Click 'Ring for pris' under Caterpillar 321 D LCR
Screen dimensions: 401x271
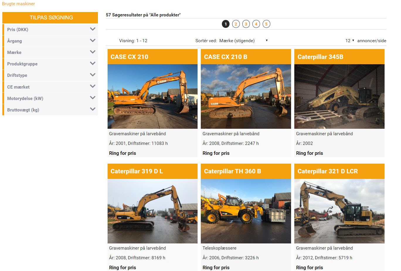click(310, 267)
